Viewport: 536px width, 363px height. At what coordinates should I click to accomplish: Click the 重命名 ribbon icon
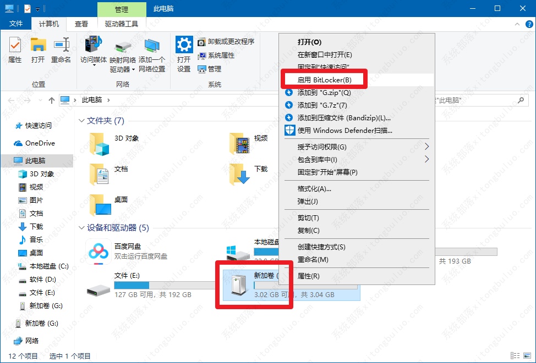[61, 49]
